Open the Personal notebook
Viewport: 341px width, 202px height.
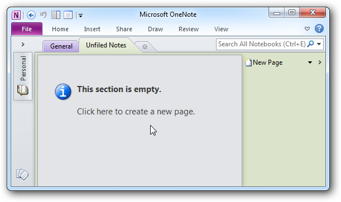23,76
